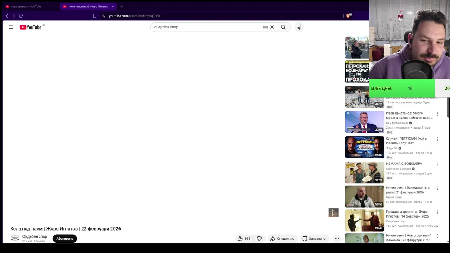Open the Иван Христанов 22:05 video thumbnail

click(365, 122)
